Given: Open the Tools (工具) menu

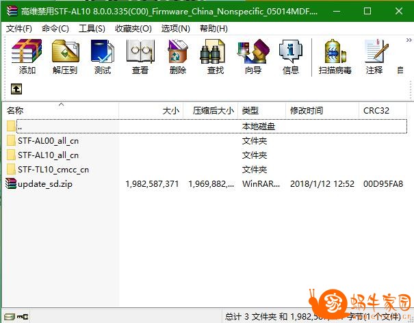Looking at the screenshot, I should coord(92,29).
